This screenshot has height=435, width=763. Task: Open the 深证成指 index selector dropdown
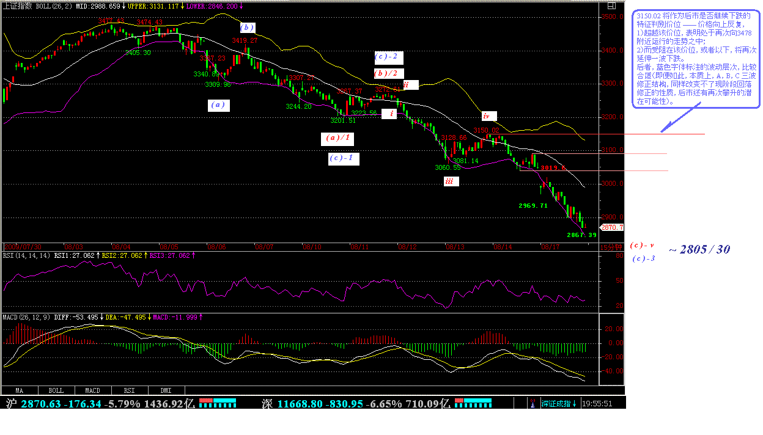pos(558,404)
